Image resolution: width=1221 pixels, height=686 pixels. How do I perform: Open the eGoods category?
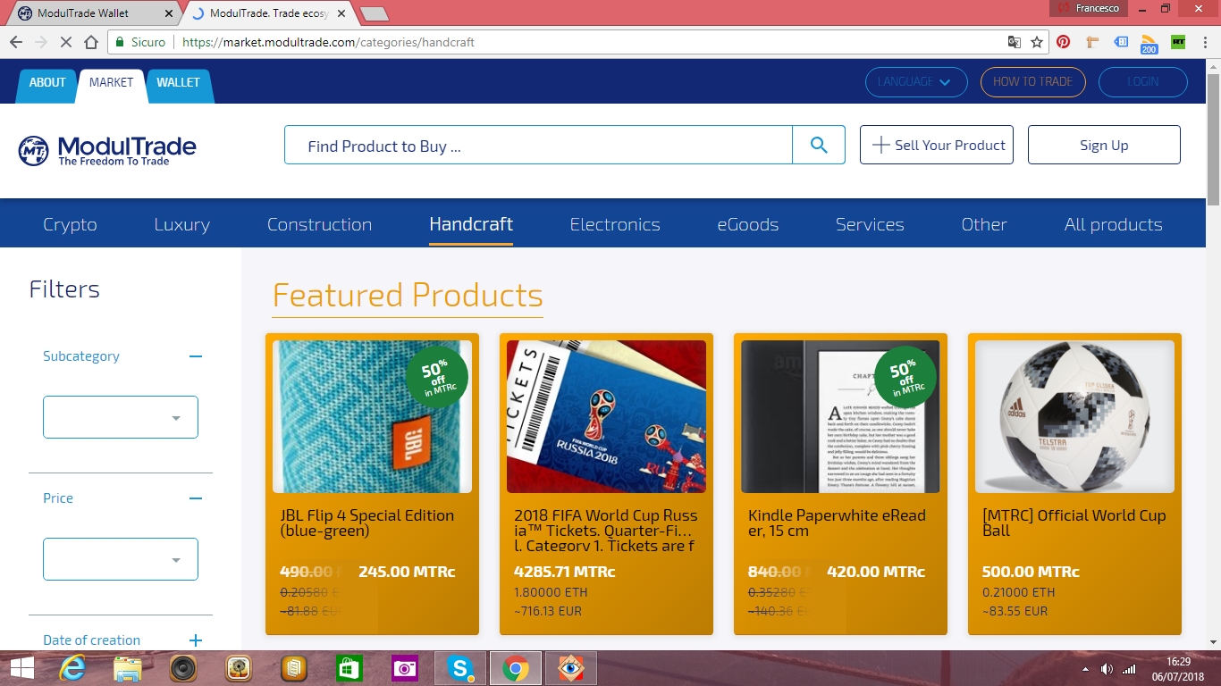click(x=748, y=224)
